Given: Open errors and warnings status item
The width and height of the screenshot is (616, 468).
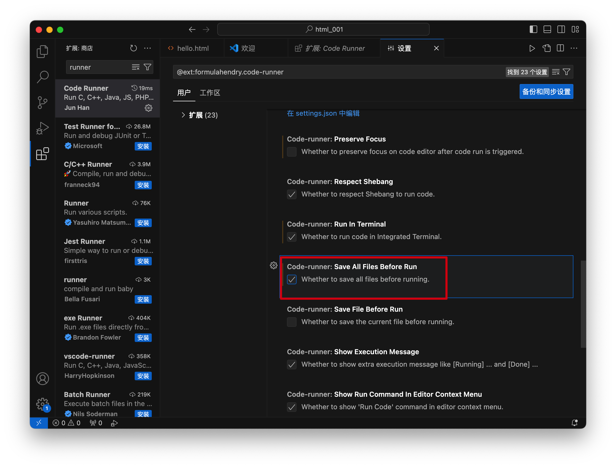Looking at the screenshot, I should tap(66, 423).
